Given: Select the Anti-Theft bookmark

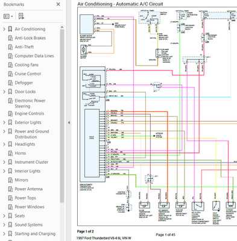Looking at the screenshot, I should tap(24, 47).
